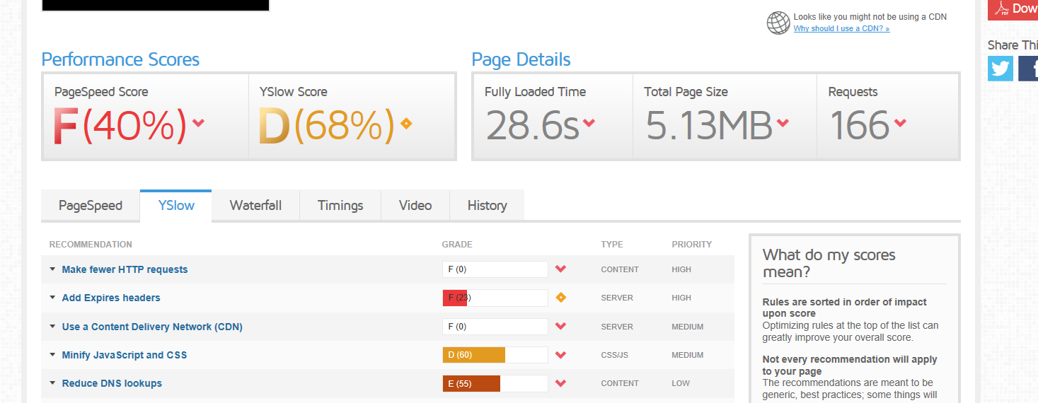Click the Facebook share icon
This screenshot has width=1038, height=403.
[x=1028, y=69]
